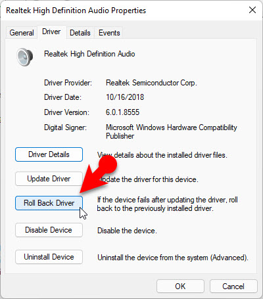Open Driver Details button
The width and height of the screenshot is (263, 299).
pos(49,154)
